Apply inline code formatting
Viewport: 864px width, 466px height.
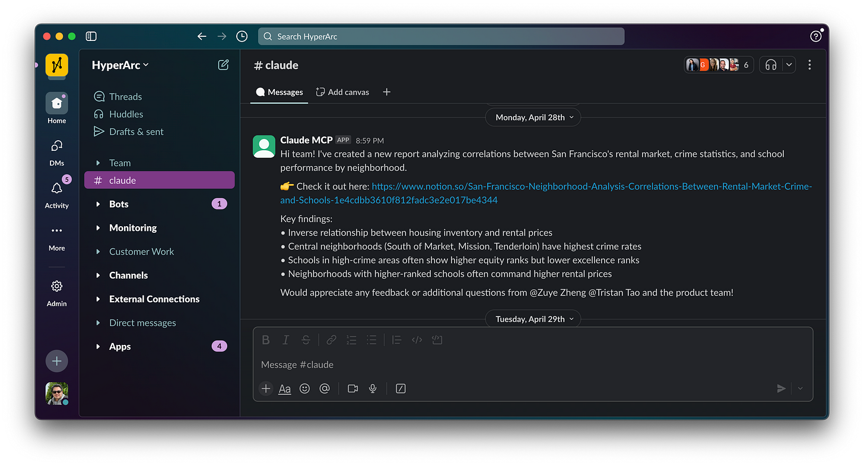[417, 340]
